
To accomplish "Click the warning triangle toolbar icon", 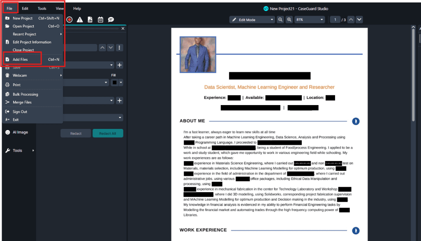I will click(80, 20).
